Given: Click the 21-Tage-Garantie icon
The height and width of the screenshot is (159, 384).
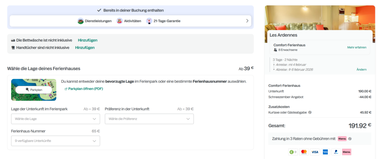Looking at the screenshot, I should click(x=149, y=21).
